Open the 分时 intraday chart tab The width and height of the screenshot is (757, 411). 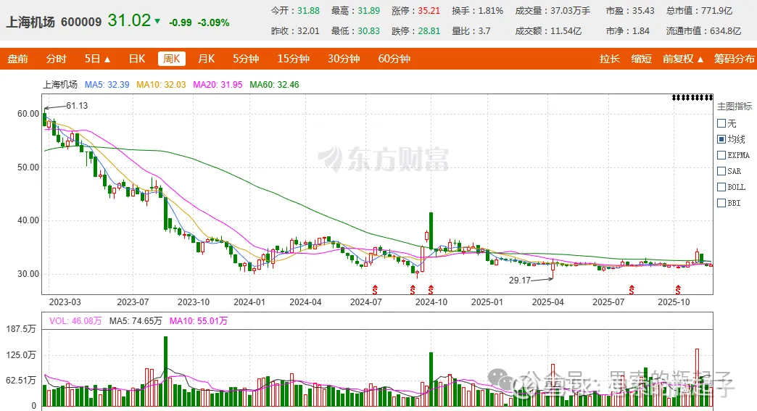click(56, 59)
